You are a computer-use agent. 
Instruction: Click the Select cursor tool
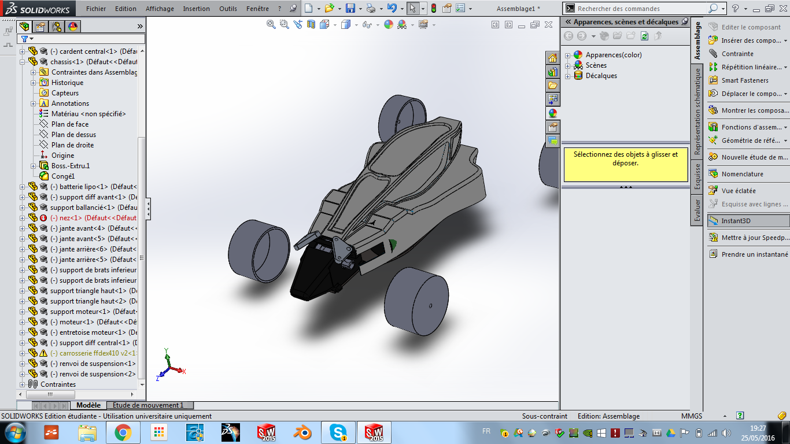(x=412, y=8)
